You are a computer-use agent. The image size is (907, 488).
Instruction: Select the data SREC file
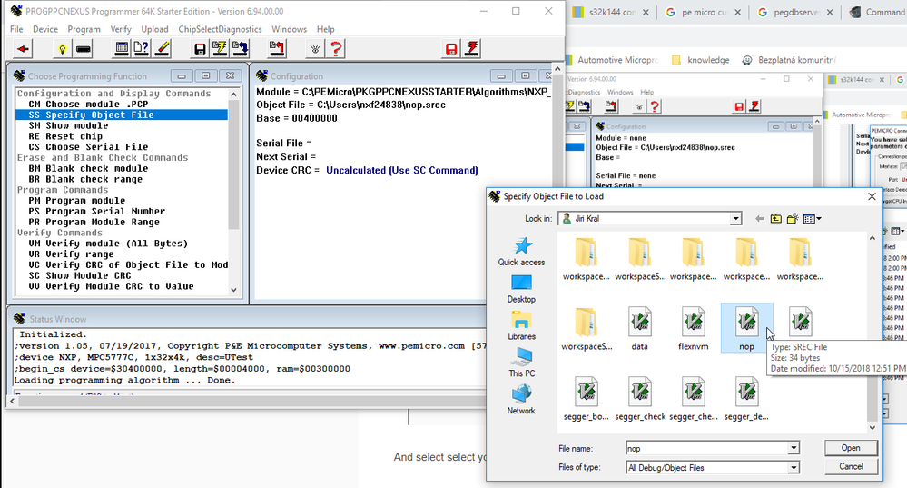click(x=640, y=329)
